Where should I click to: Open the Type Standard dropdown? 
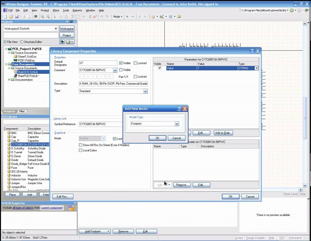tap(145, 91)
